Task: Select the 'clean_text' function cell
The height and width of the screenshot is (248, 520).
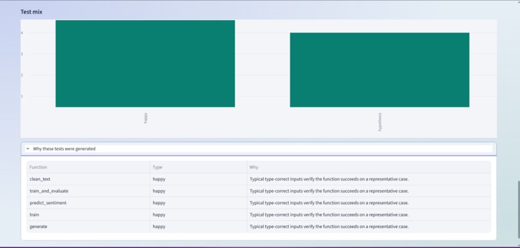Action: click(x=88, y=179)
